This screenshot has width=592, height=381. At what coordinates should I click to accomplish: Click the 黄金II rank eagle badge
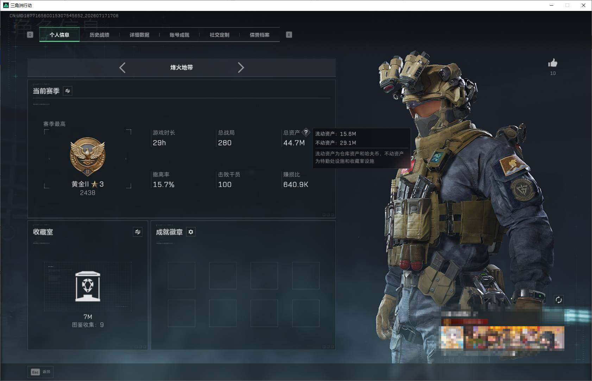click(x=88, y=157)
